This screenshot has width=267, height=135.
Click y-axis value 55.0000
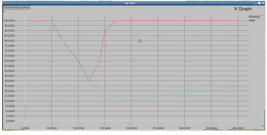9,66
